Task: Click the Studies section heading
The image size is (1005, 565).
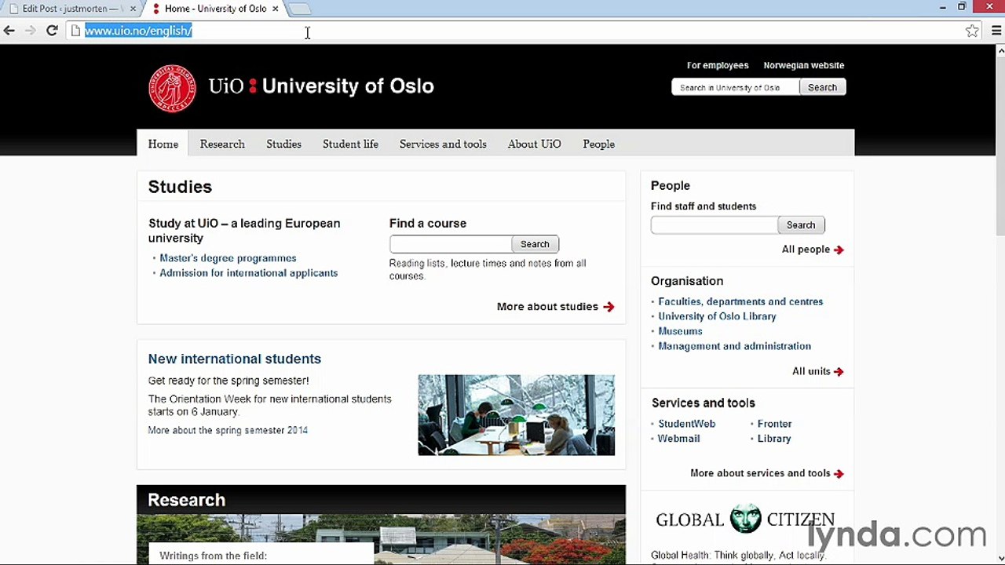Action: click(x=180, y=187)
